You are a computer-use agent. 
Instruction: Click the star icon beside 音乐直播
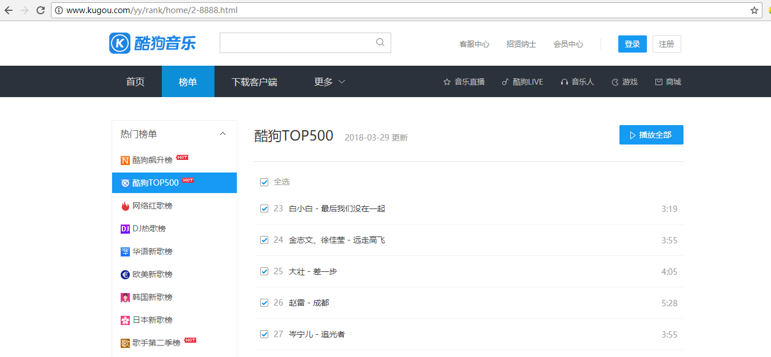point(447,82)
